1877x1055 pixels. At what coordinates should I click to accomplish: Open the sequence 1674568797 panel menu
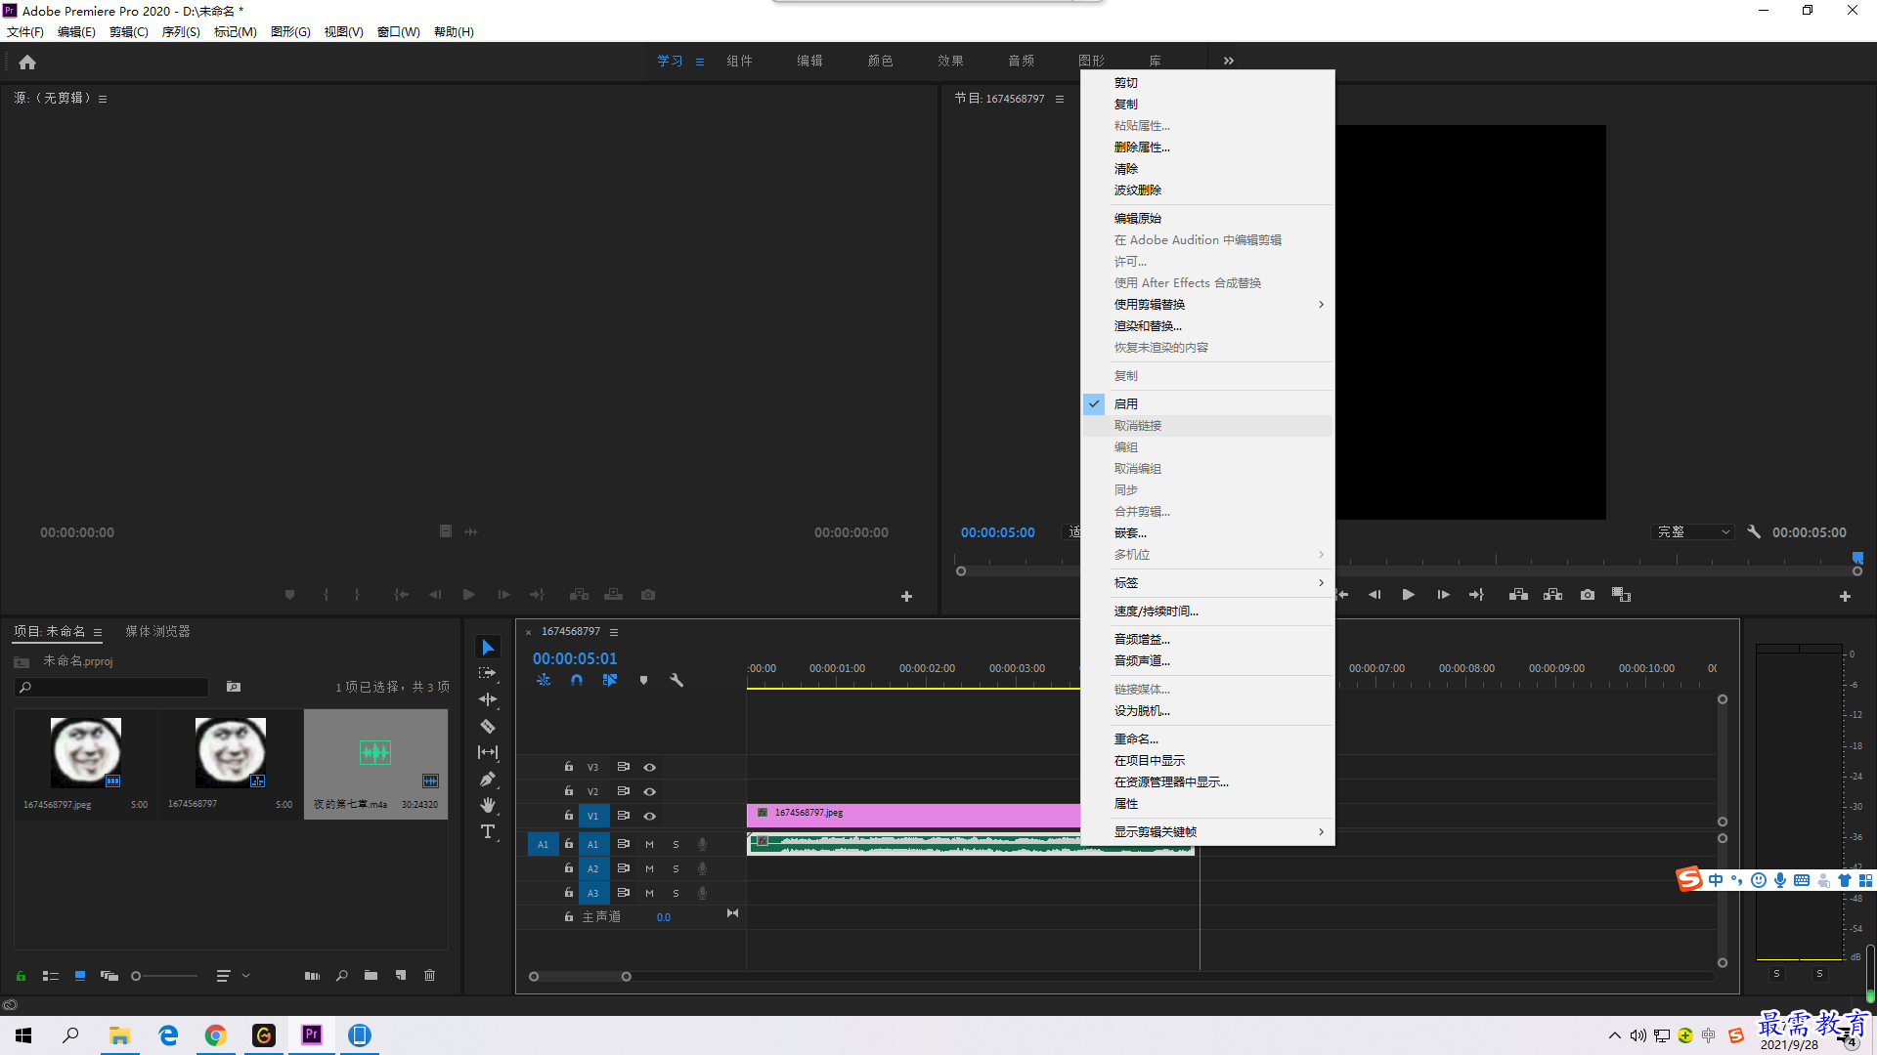click(614, 632)
